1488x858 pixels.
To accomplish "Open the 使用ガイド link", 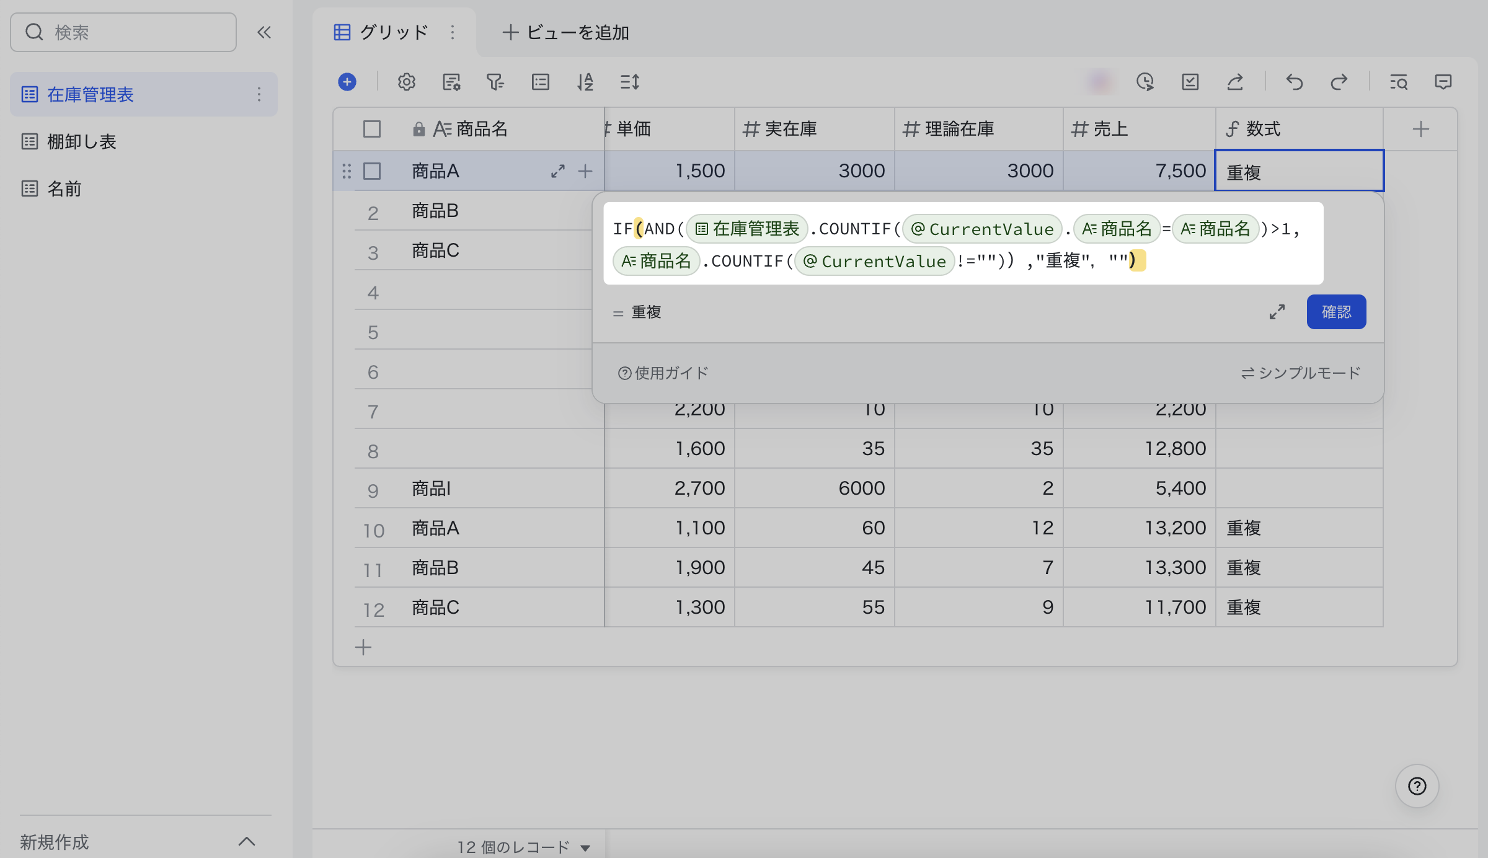I will [663, 373].
